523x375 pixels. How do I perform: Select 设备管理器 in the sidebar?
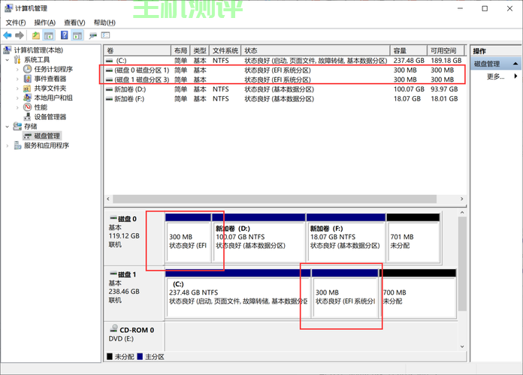tap(50, 117)
